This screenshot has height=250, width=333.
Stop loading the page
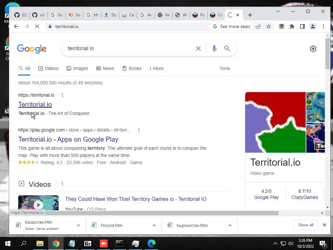[37, 26]
